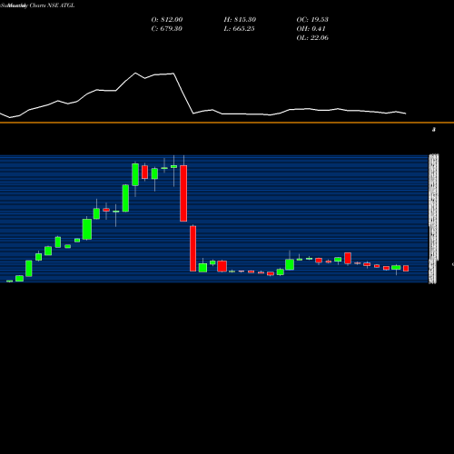Click the '3' label below the orange line
The height and width of the screenshot is (454, 454).
[x=434, y=130]
